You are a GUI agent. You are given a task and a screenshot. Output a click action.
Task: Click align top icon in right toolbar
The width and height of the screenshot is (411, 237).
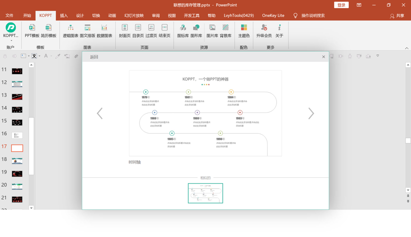click(x=359, y=56)
